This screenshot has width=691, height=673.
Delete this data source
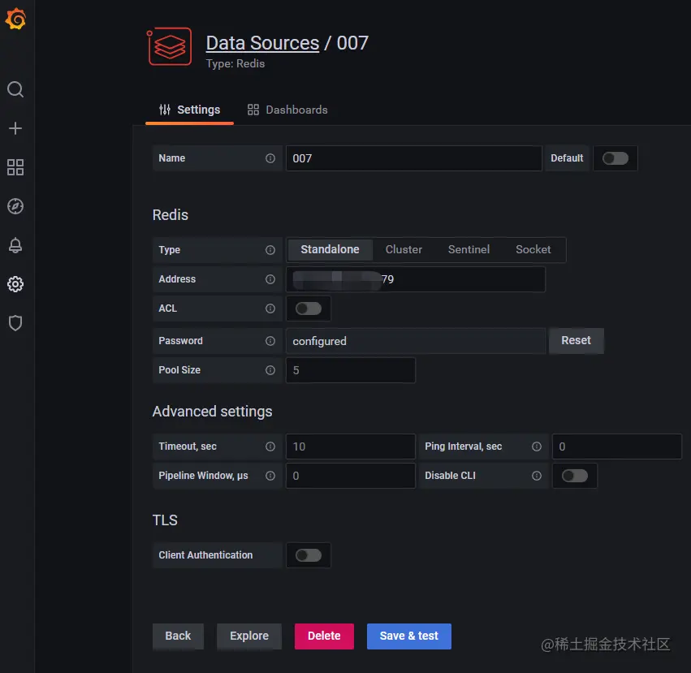point(324,636)
